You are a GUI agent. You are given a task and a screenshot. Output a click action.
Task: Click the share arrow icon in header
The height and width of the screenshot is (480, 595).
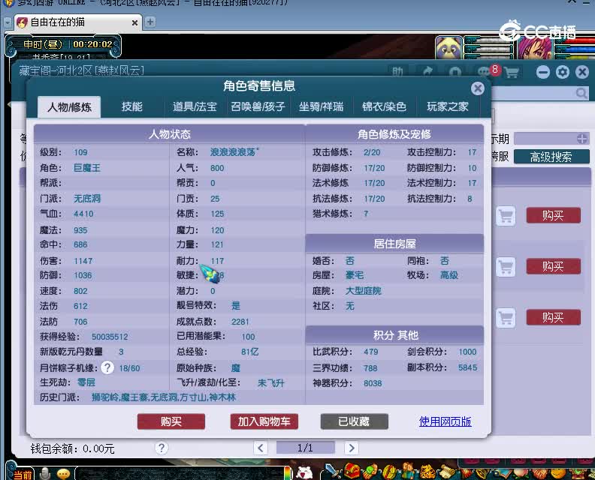[428, 71]
